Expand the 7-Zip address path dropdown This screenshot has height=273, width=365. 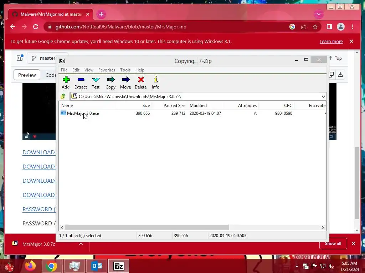(x=323, y=97)
